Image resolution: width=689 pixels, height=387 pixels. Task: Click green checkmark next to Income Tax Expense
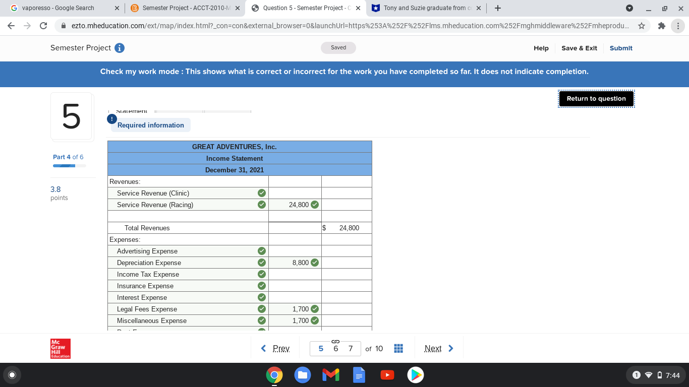[261, 274]
